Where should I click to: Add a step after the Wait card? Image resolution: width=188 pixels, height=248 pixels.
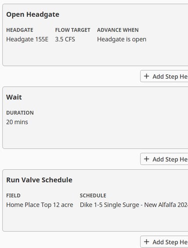164,159
